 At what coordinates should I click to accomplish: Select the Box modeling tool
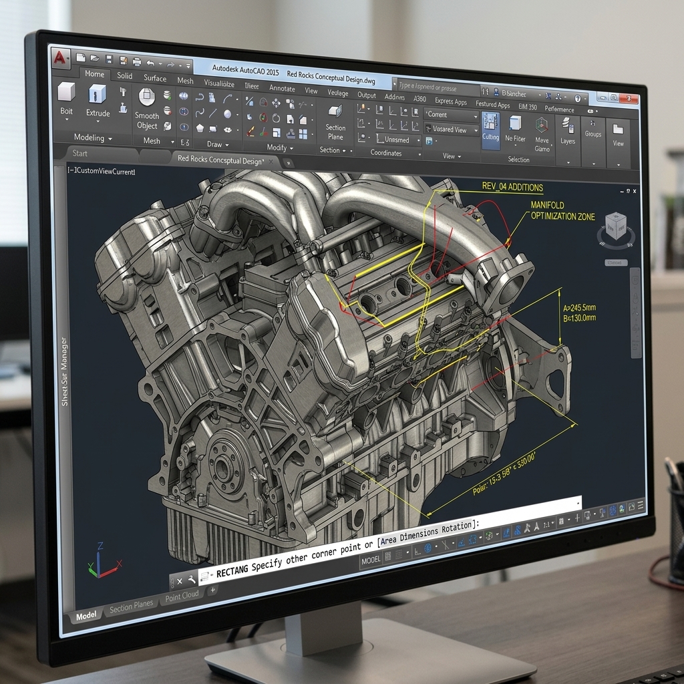tap(66, 99)
